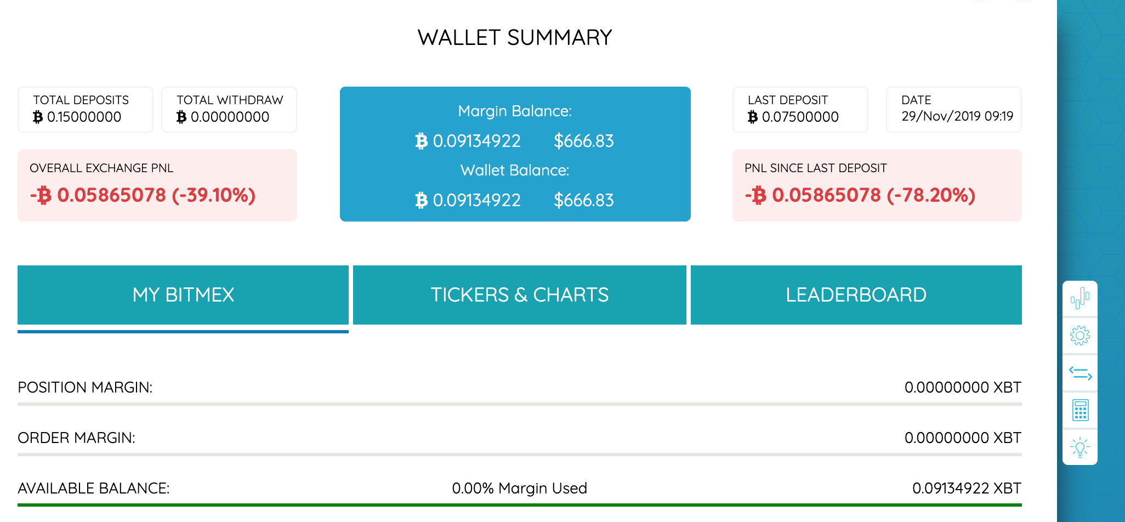Viewport: 1125px width, 522px height.
Task: Select the PNL Since Last Deposit panel
Action: (x=877, y=185)
